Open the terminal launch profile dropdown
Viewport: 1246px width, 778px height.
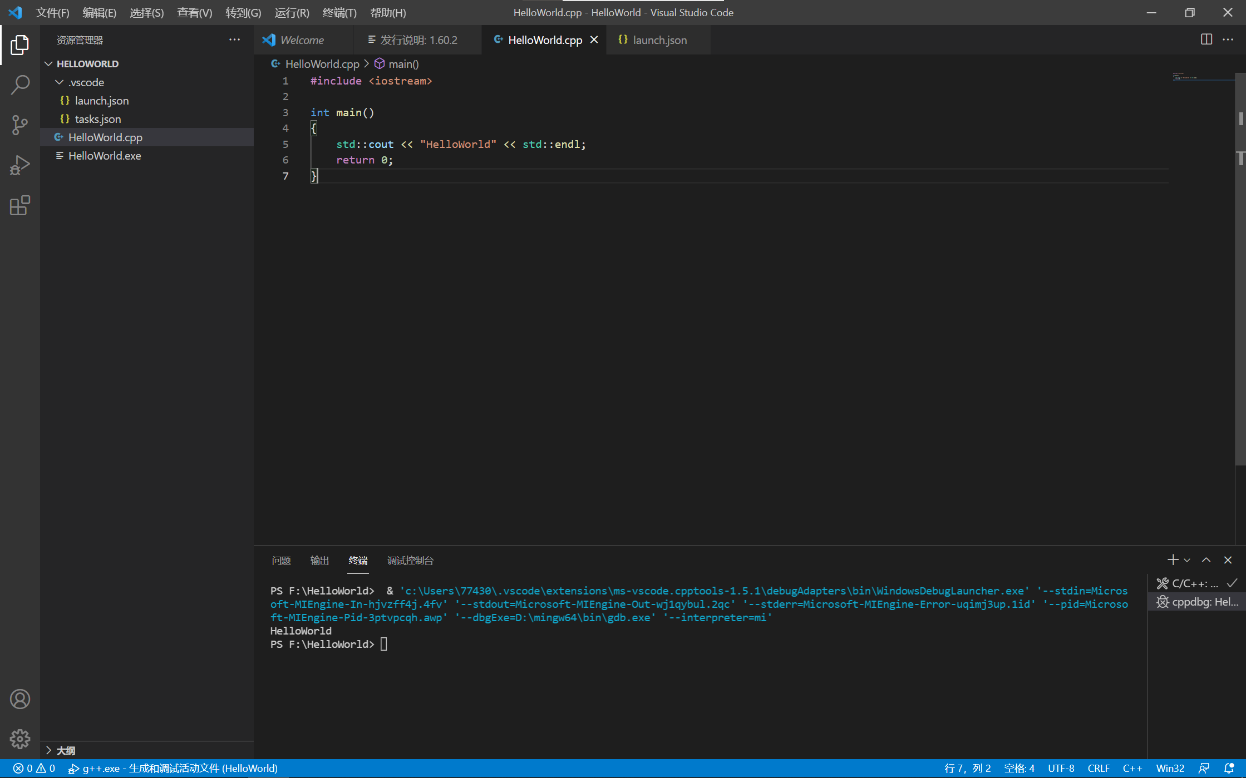pyautogui.click(x=1187, y=560)
